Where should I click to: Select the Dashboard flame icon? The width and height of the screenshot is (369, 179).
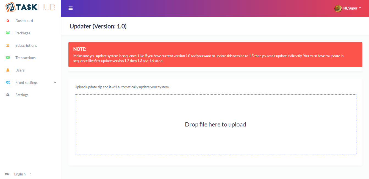click(x=7, y=21)
